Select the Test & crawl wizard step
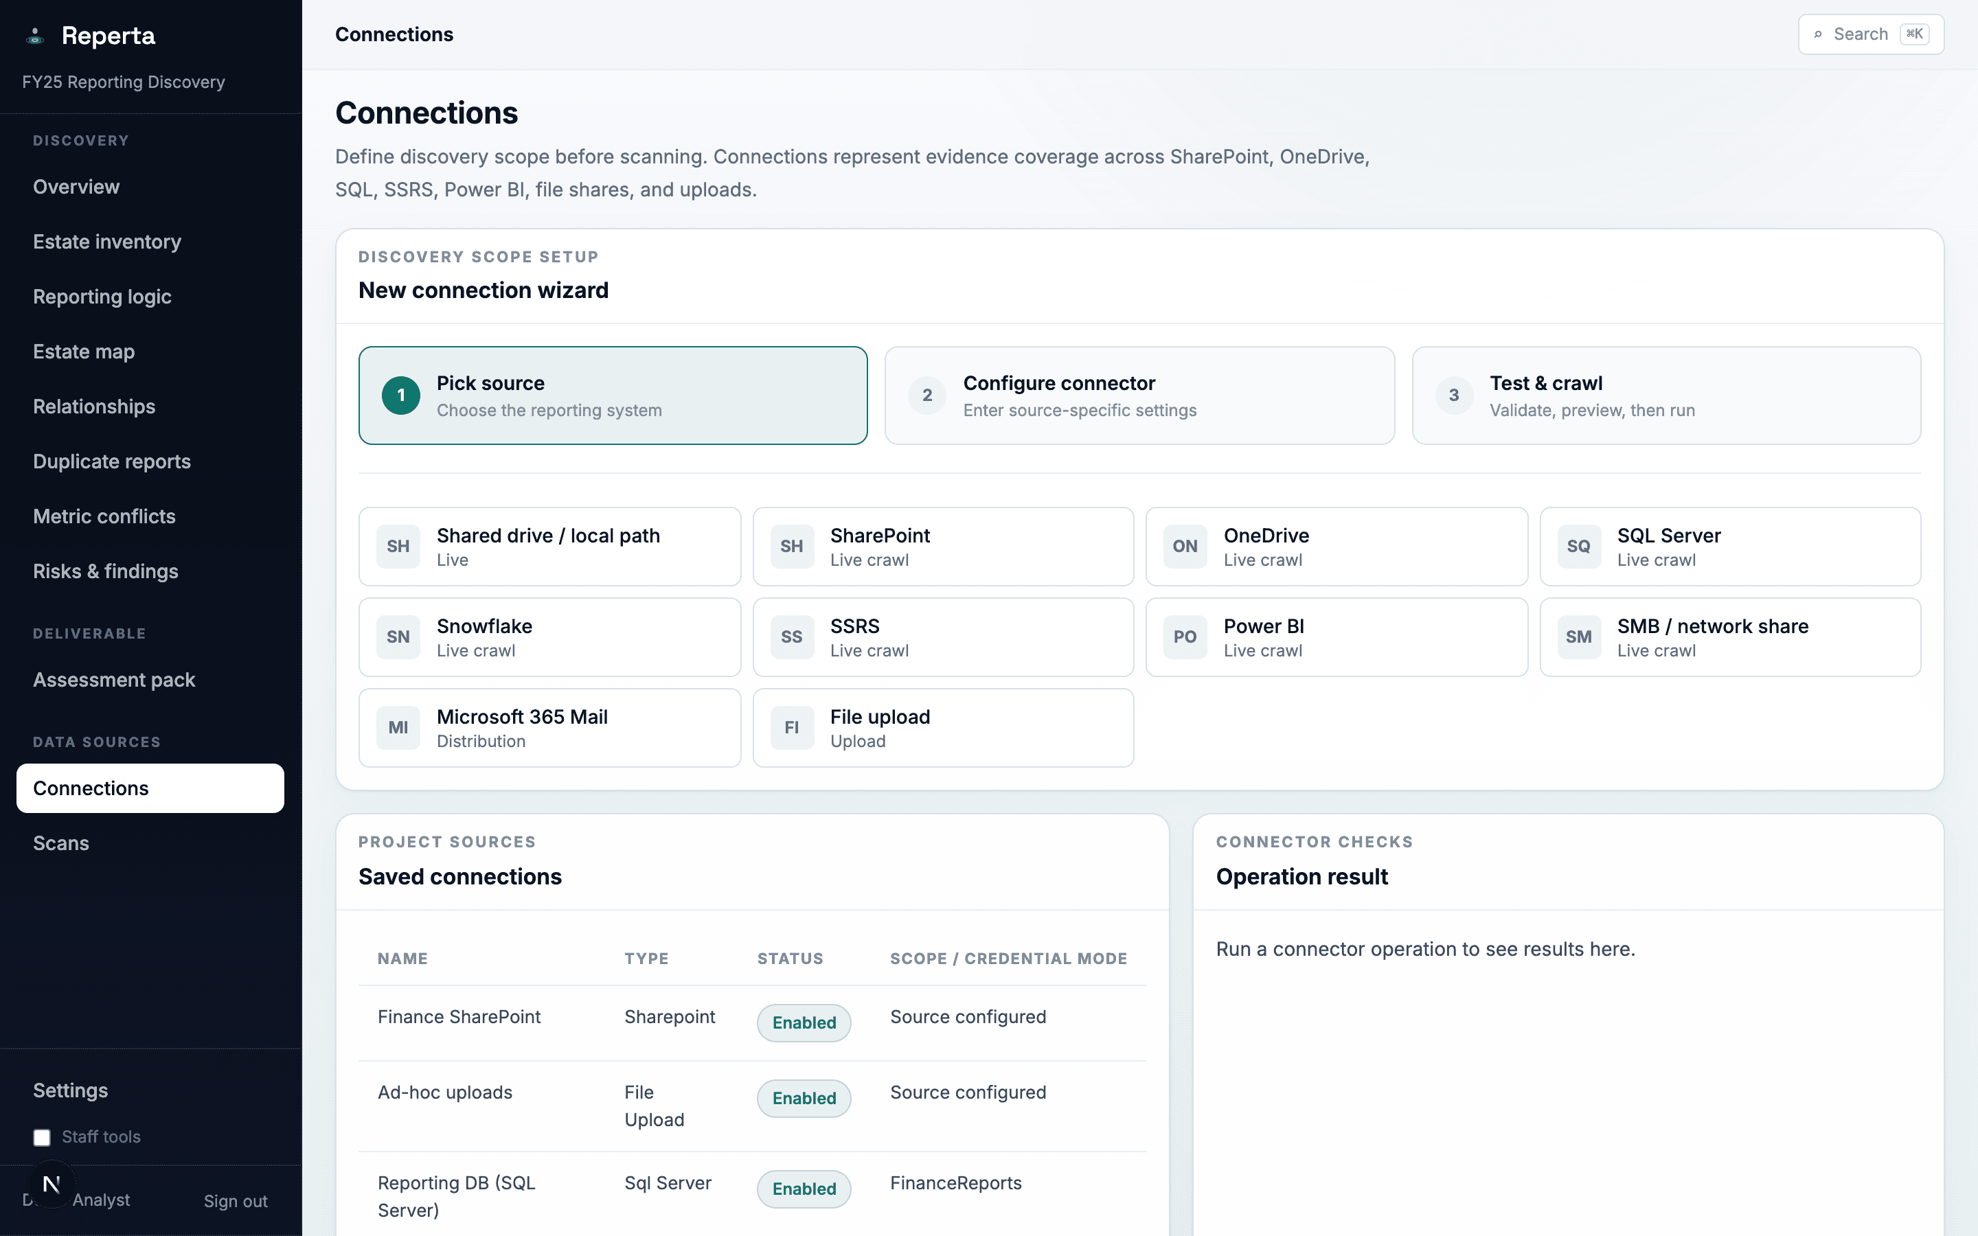Viewport: 1978px width, 1236px height. point(1666,396)
